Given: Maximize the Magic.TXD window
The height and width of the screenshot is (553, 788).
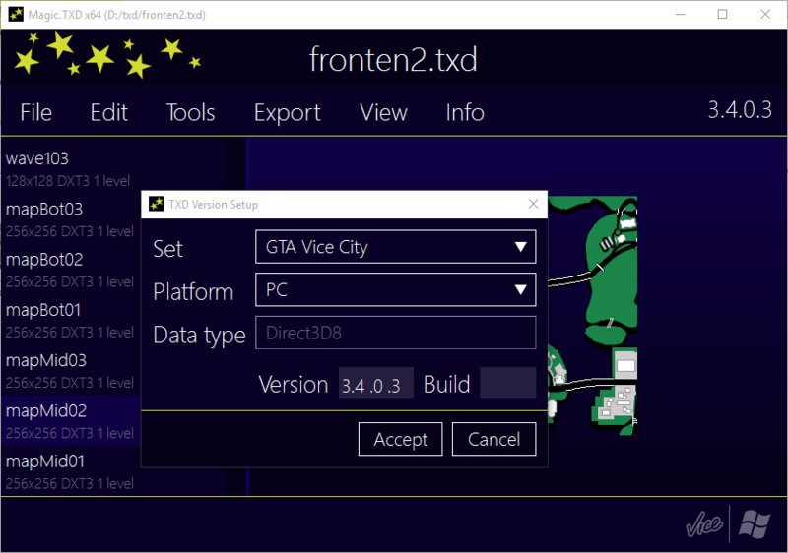Looking at the screenshot, I should (722, 14).
